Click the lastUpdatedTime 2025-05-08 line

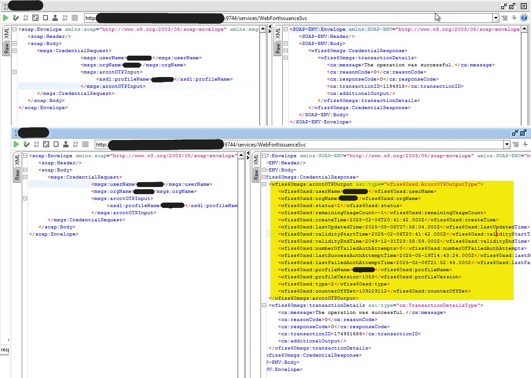click(404, 227)
